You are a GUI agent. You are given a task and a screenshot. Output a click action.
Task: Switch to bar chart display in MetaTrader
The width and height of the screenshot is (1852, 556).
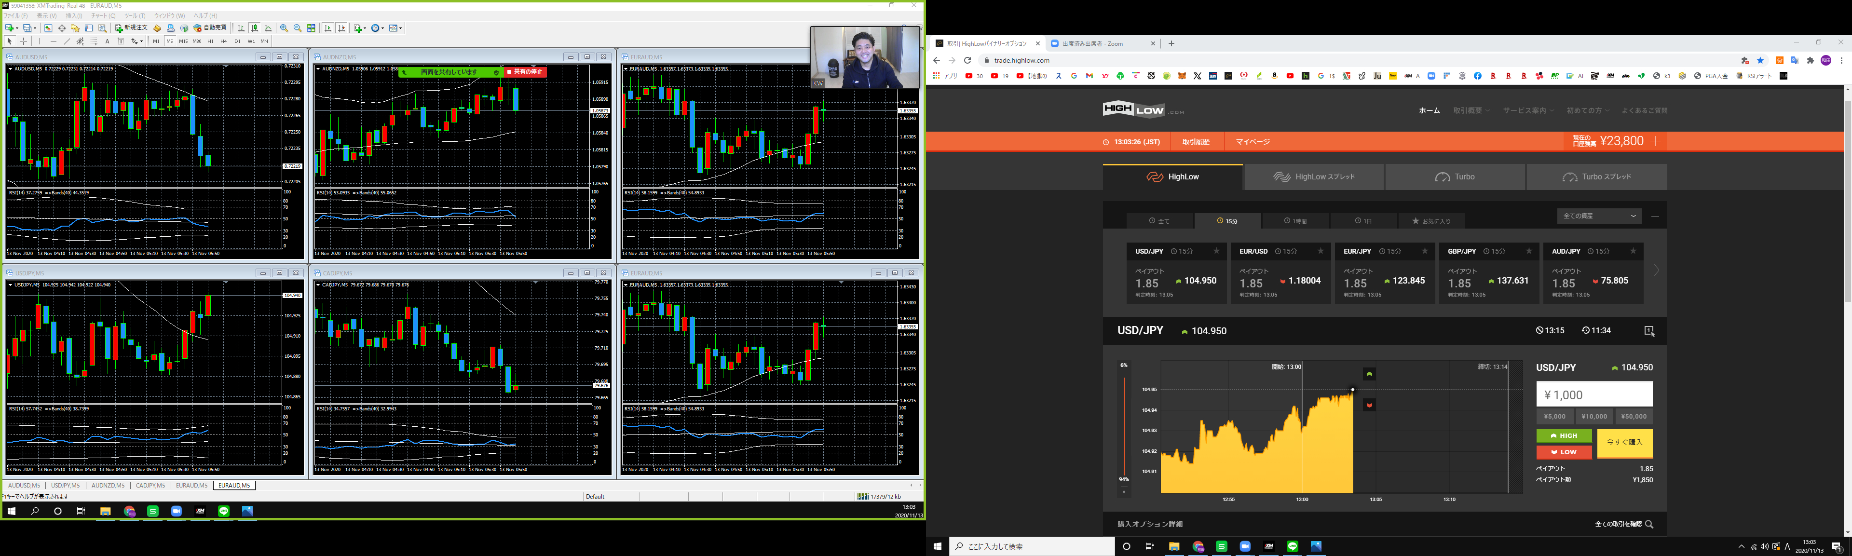[242, 28]
